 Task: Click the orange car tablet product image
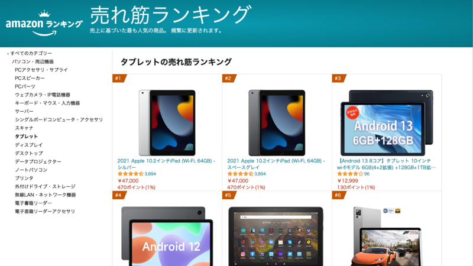pyautogui.click(x=387, y=236)
